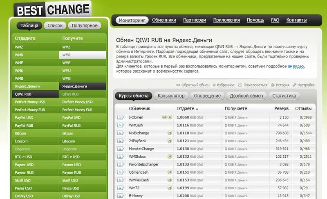Open Статистика tab
327x199 pixels.
[x=284, y=96]
